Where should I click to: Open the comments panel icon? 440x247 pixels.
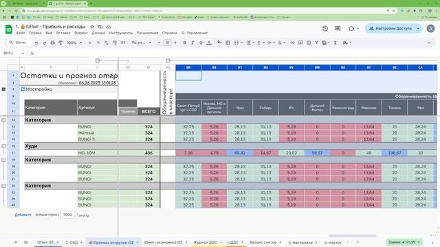[x=338, y=28]
